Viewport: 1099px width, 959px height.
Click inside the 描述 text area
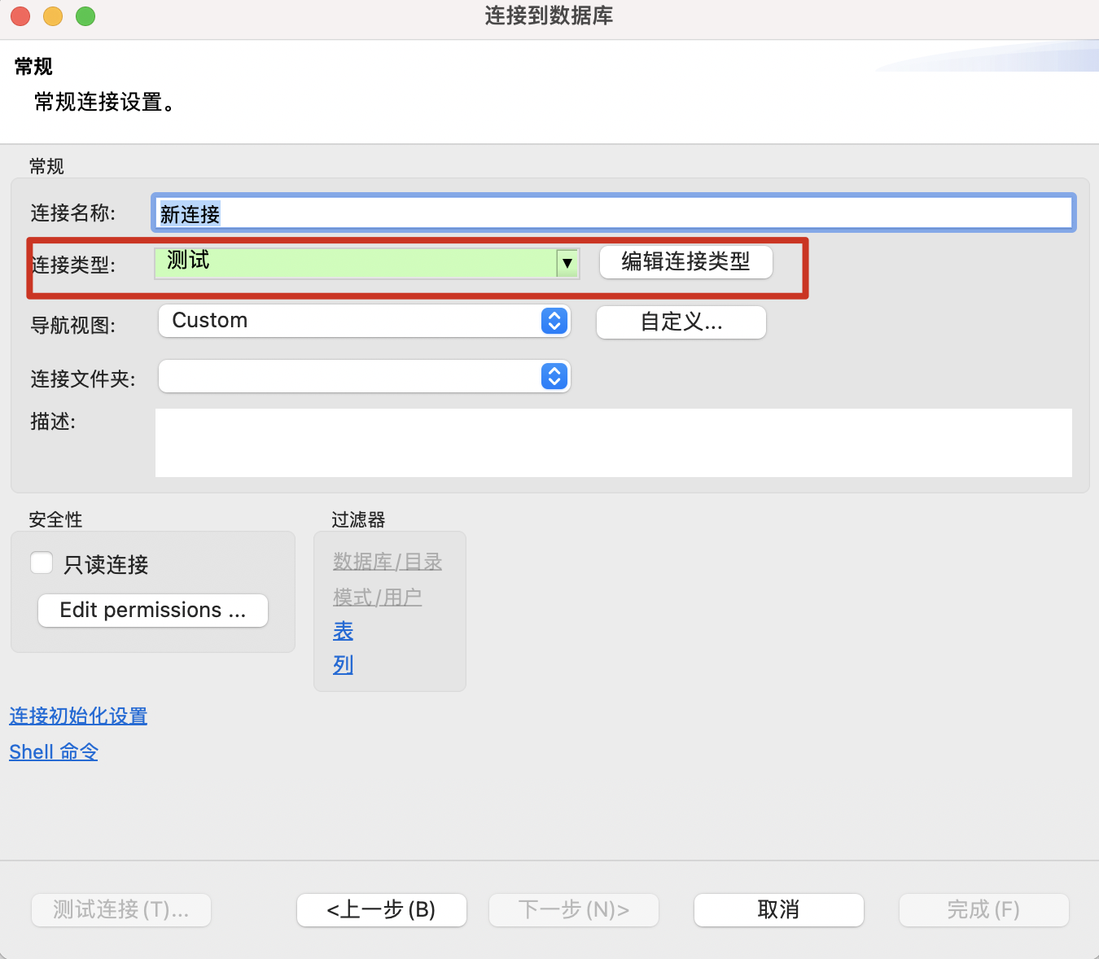click(x=613, y=442)
